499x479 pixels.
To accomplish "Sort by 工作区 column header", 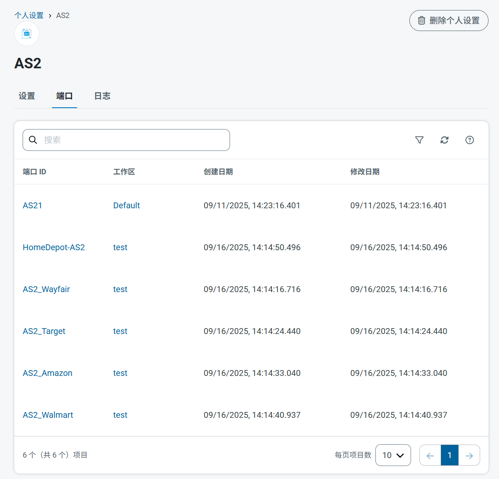I will point(124,172).
